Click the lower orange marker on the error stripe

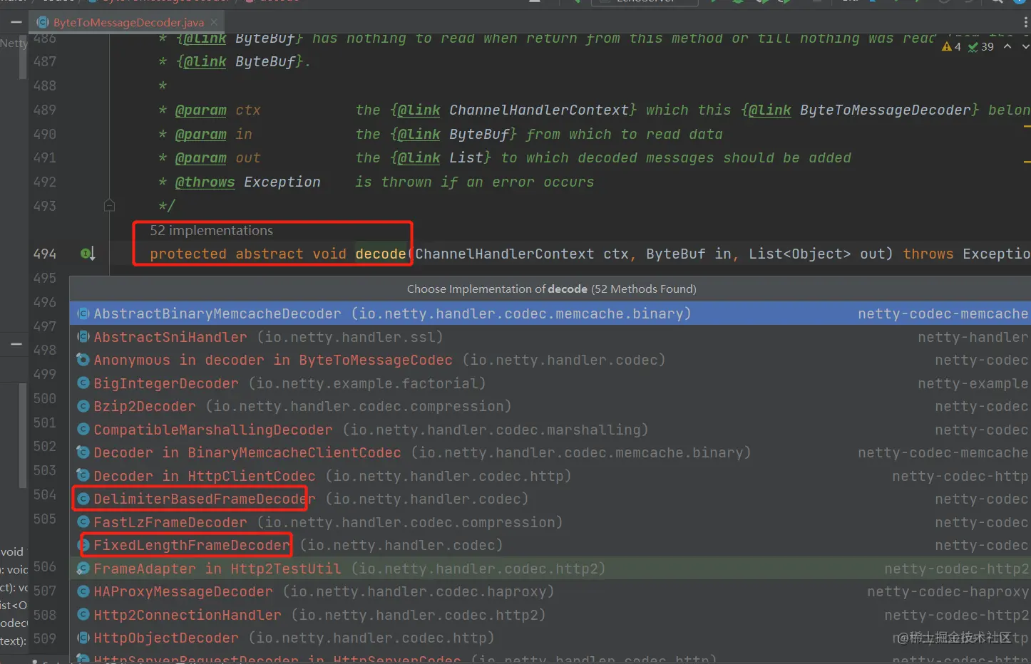point(1027,163)
